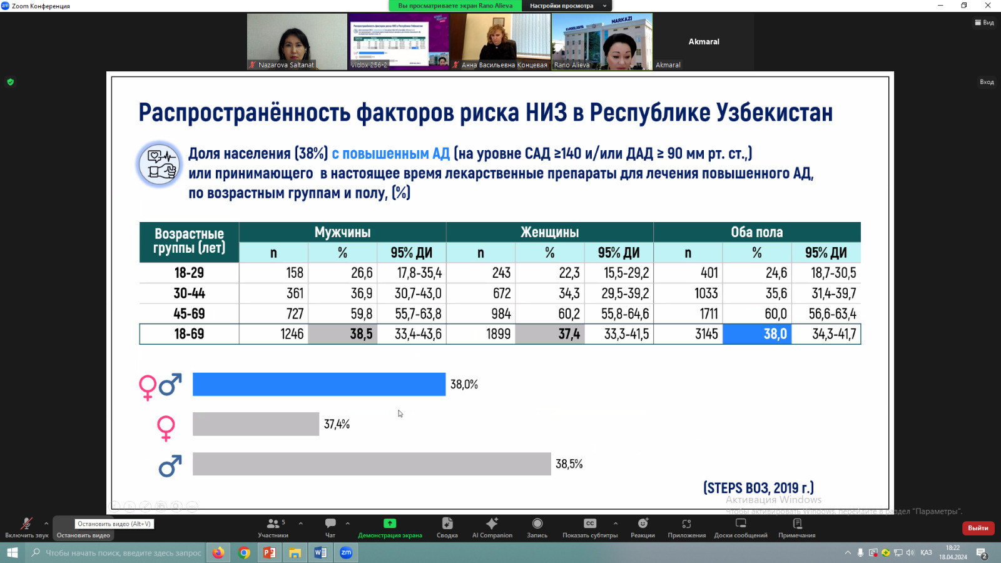Start recording with Запись button
Image resolution: width=1001 pixels, height=563 pixels.
pyautogui.click(x=537, y=527)
